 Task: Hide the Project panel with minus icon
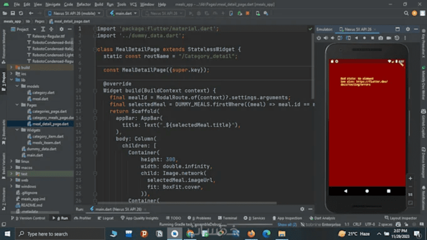pos(70,29)
